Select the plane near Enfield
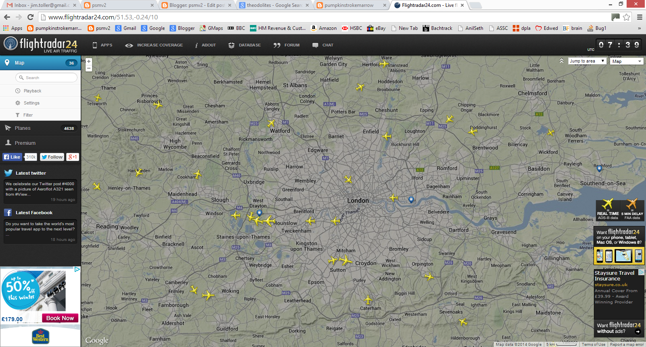The image size is (646, 347). (387, 136)
